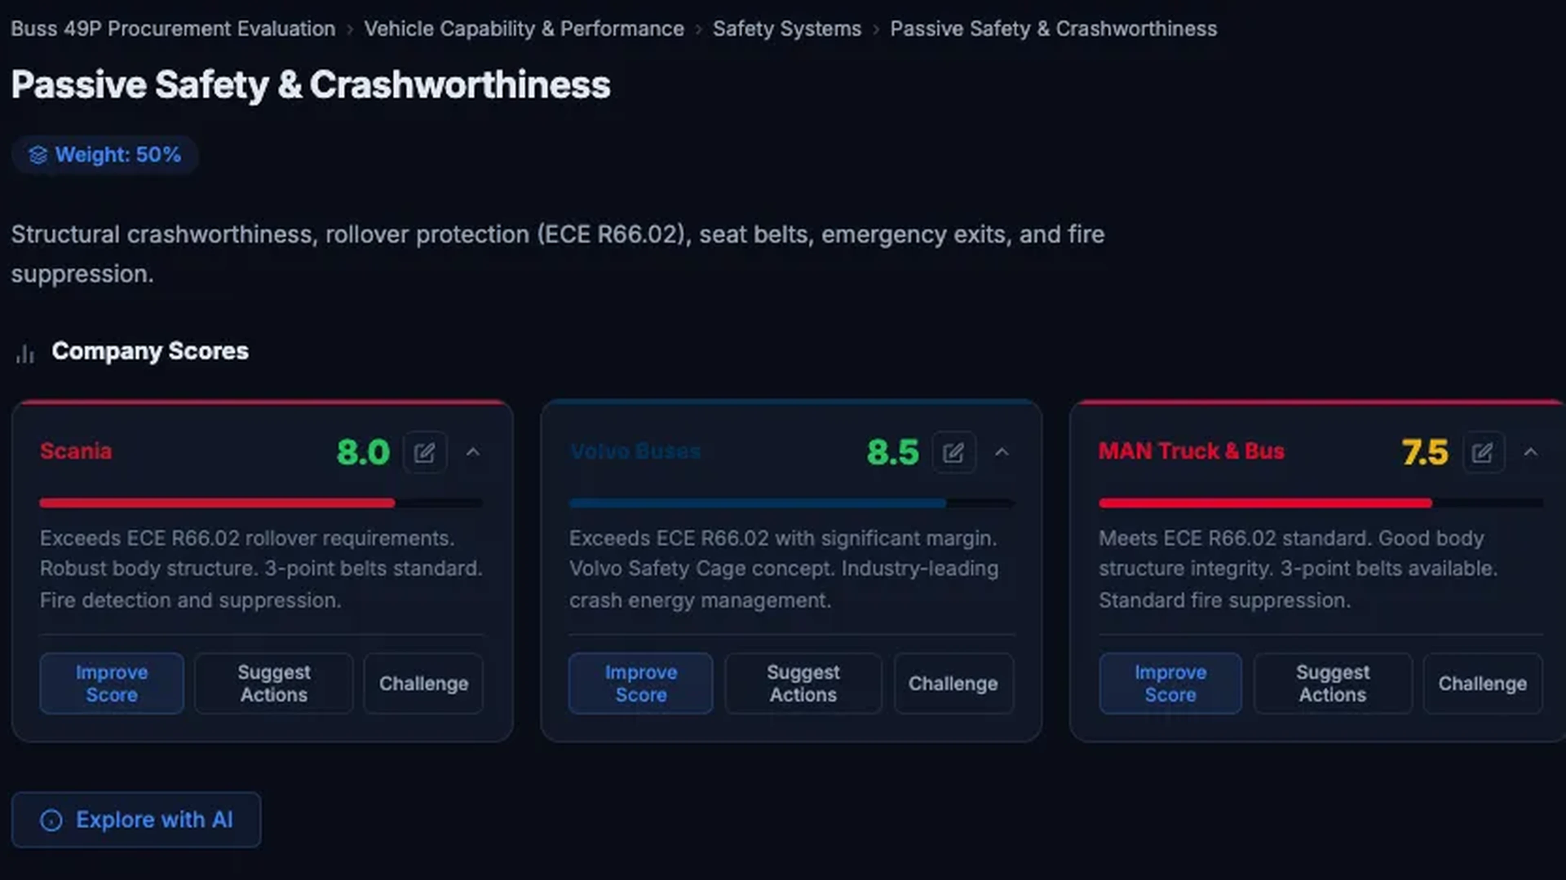1566x880 pixels.
Task: Edit the Volvo Buses score
Action: tap(953, 453)
